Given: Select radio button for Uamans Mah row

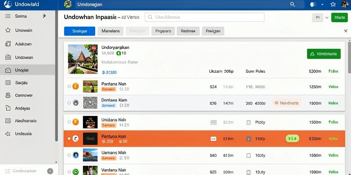Looking at the screenshot, I should point(69,155).
